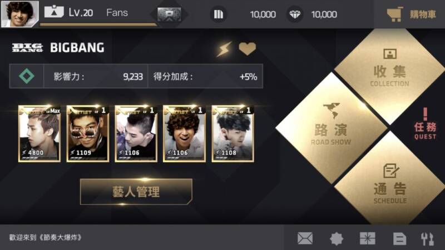Open the player profile avatar photo
Image resolution: width=445 pixels, height=250 pixels.
19,14
